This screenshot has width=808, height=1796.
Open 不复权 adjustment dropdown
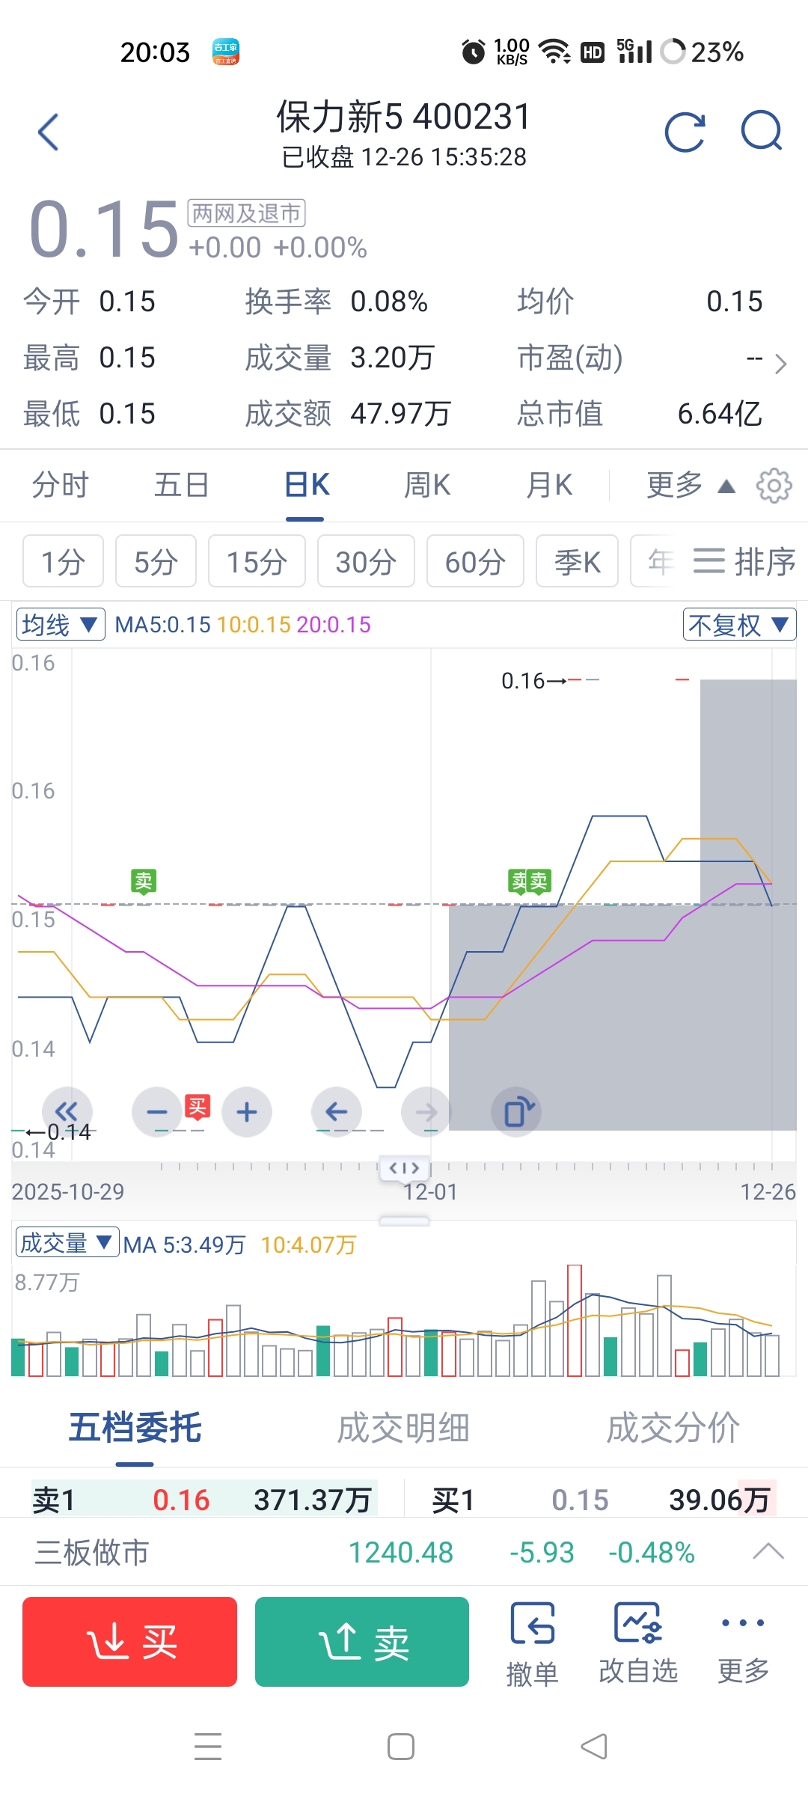tap(738, 624)
